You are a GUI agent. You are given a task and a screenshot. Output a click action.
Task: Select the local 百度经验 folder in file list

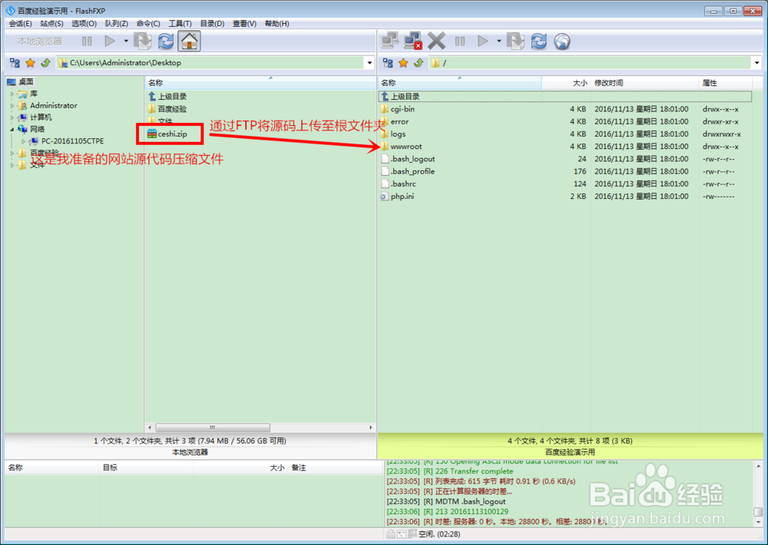(x=172, y=109)
